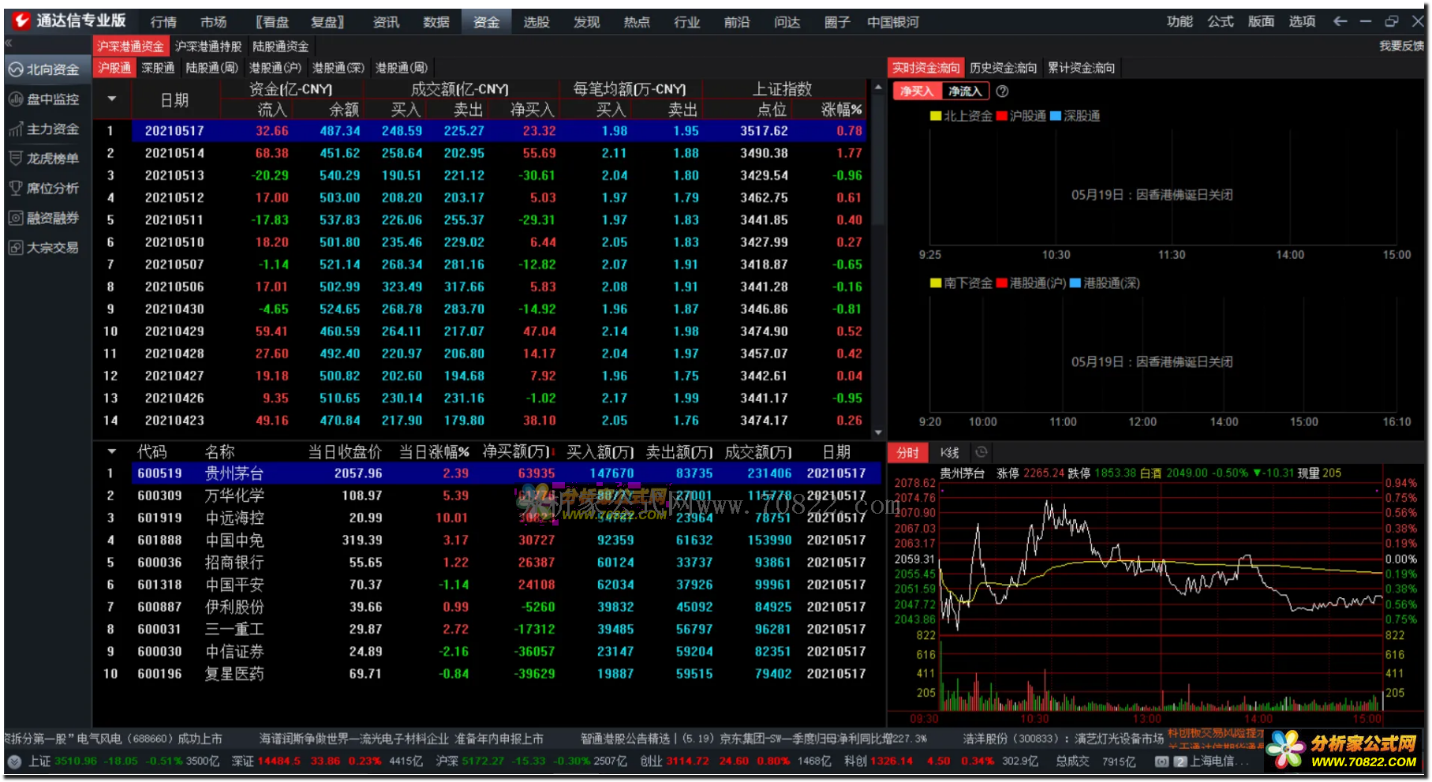Select the 20210514 date row
Screen dimensions: 1432x782
[x=480, y=153]
